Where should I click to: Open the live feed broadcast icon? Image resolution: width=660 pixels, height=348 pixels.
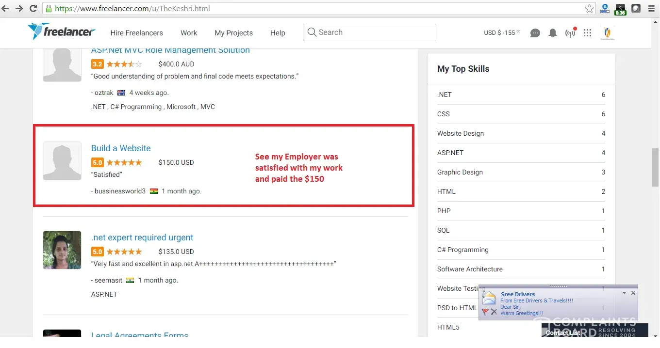coord(570,33)
